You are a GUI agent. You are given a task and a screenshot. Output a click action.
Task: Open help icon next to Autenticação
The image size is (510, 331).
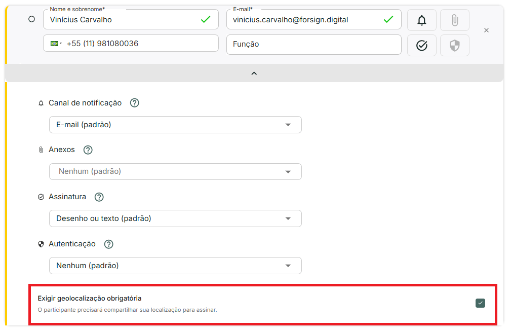(x=108, y=244)
